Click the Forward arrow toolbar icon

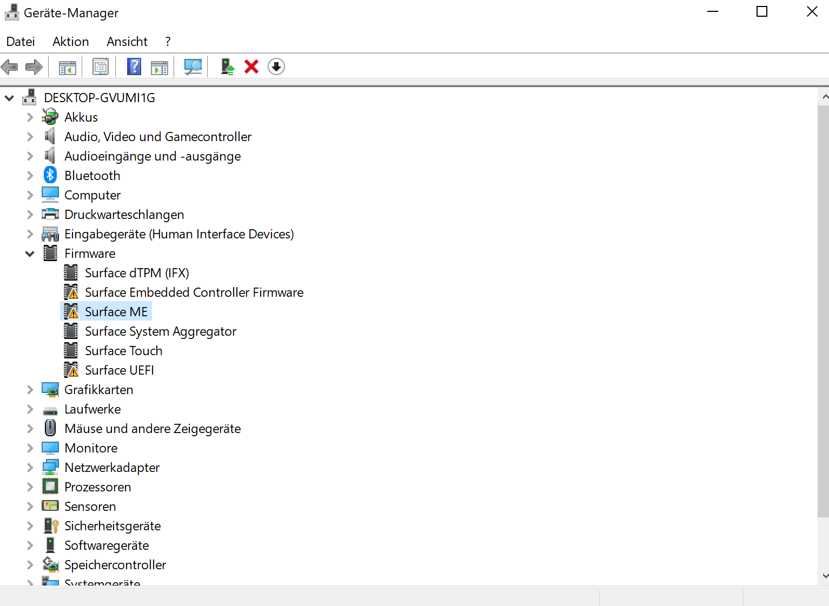(34, 67)
